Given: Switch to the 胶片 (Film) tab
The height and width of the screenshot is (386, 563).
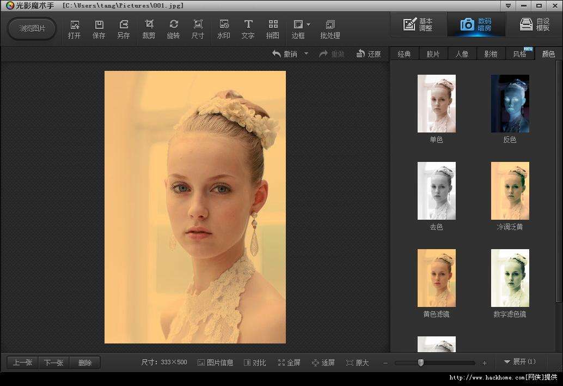Looking at the screenshot, I should (433, 54).
